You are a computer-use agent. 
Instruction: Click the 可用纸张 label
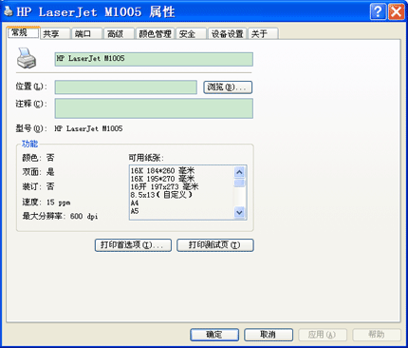(x=146, y=158)
